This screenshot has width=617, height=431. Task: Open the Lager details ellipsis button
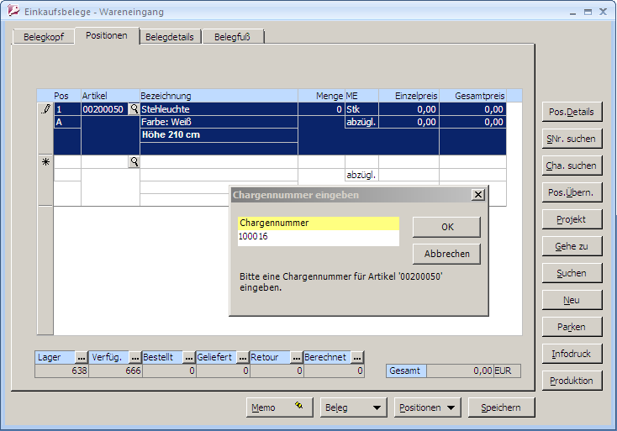82,357
